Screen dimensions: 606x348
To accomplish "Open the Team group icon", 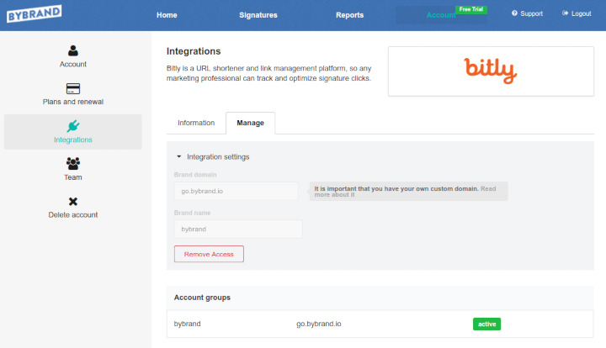I will coord(73,164).
